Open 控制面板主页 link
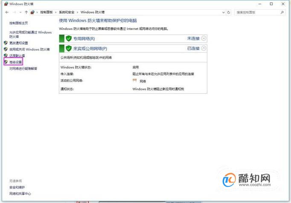This screenshot has height=203, width=291. 18,23
